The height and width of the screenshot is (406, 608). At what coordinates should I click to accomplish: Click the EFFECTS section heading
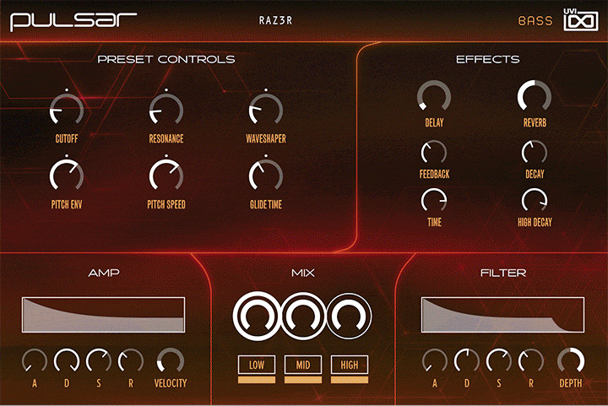(487, 59)
